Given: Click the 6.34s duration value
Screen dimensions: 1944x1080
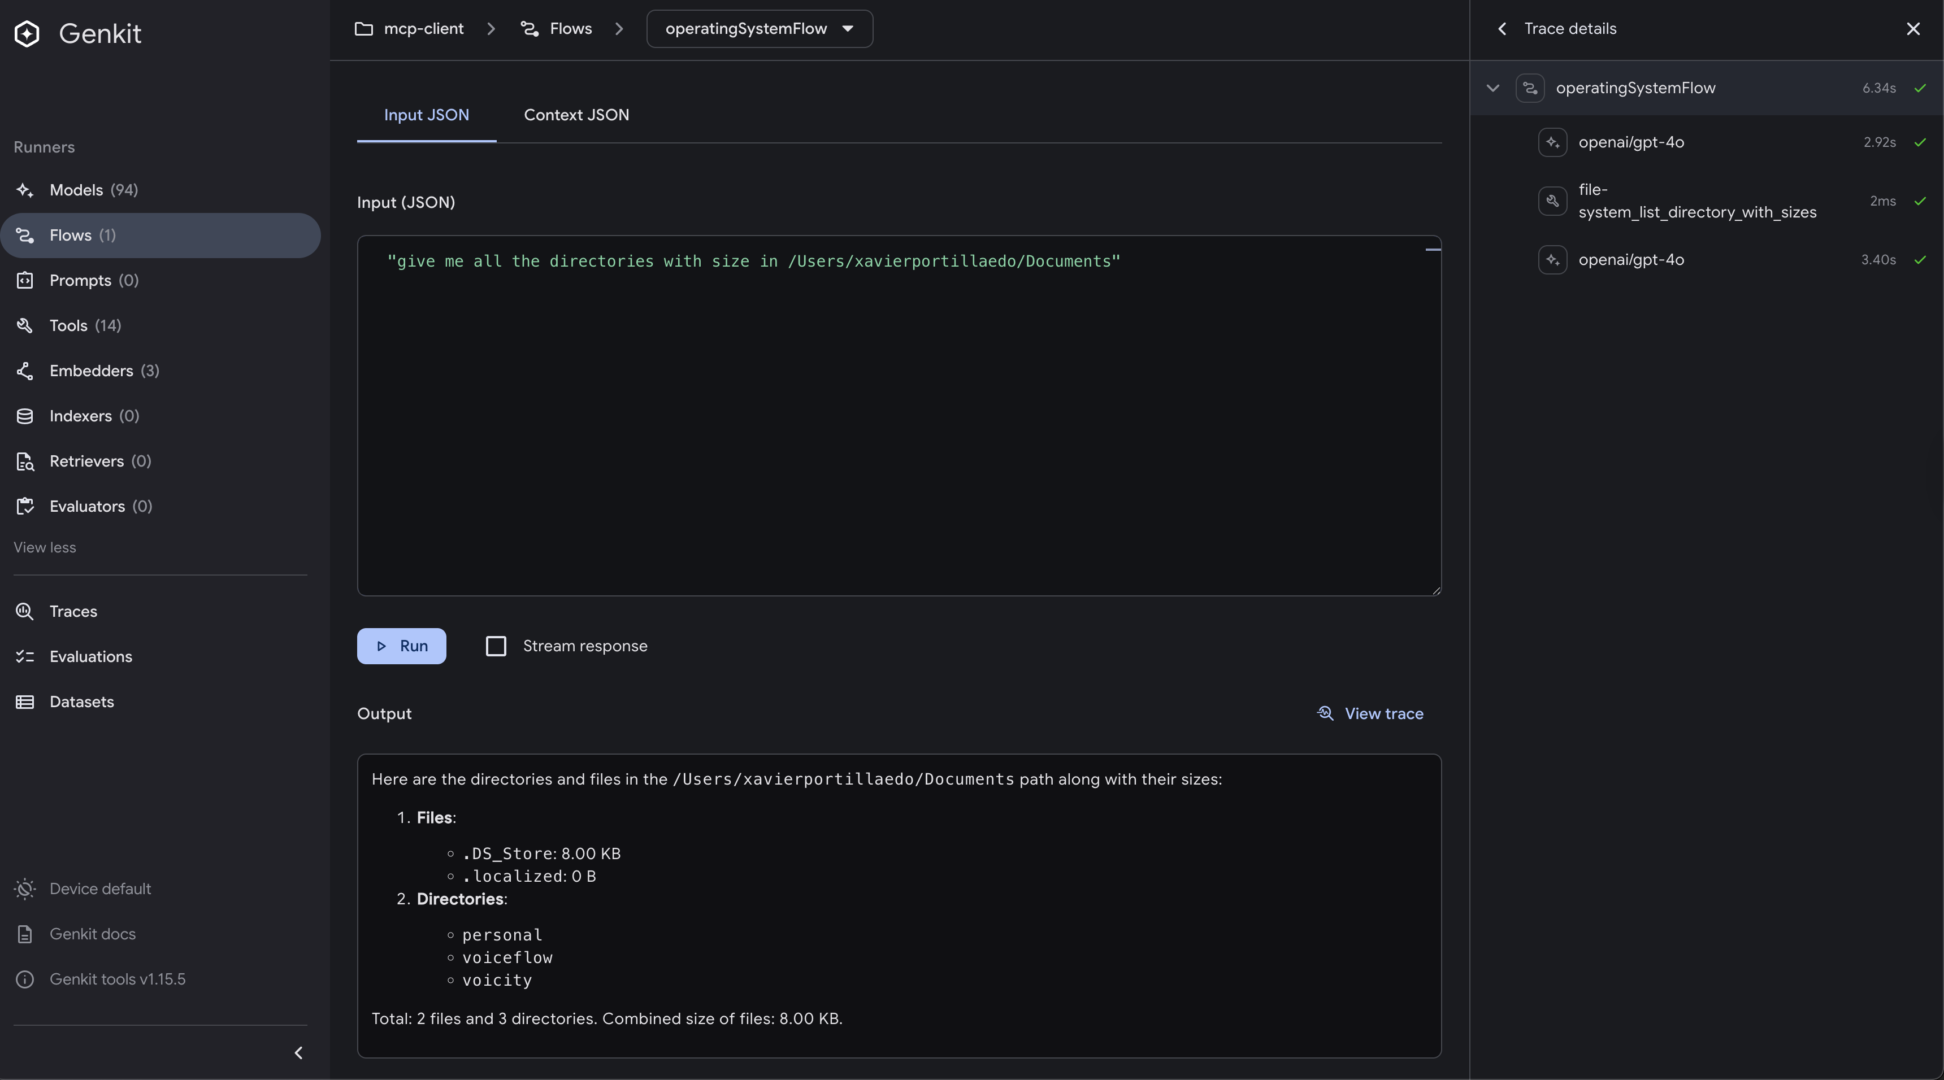Looking at the screenshot, I should (x=1879, y=88).
